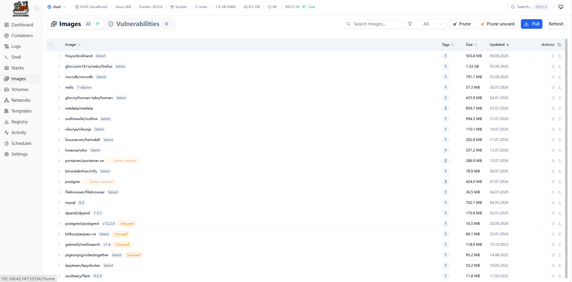Screen dimensions: 572x282
Task: Click the Live connection status indicator
Action: 309,7
